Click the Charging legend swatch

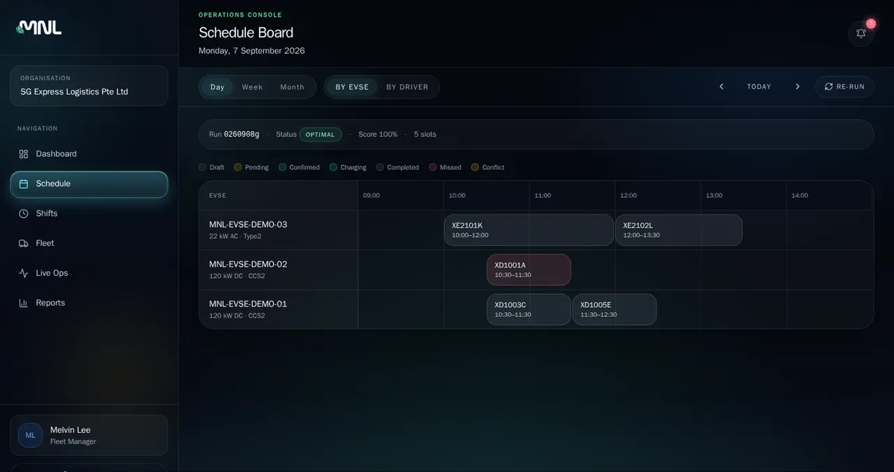click(x=333, y=168)
